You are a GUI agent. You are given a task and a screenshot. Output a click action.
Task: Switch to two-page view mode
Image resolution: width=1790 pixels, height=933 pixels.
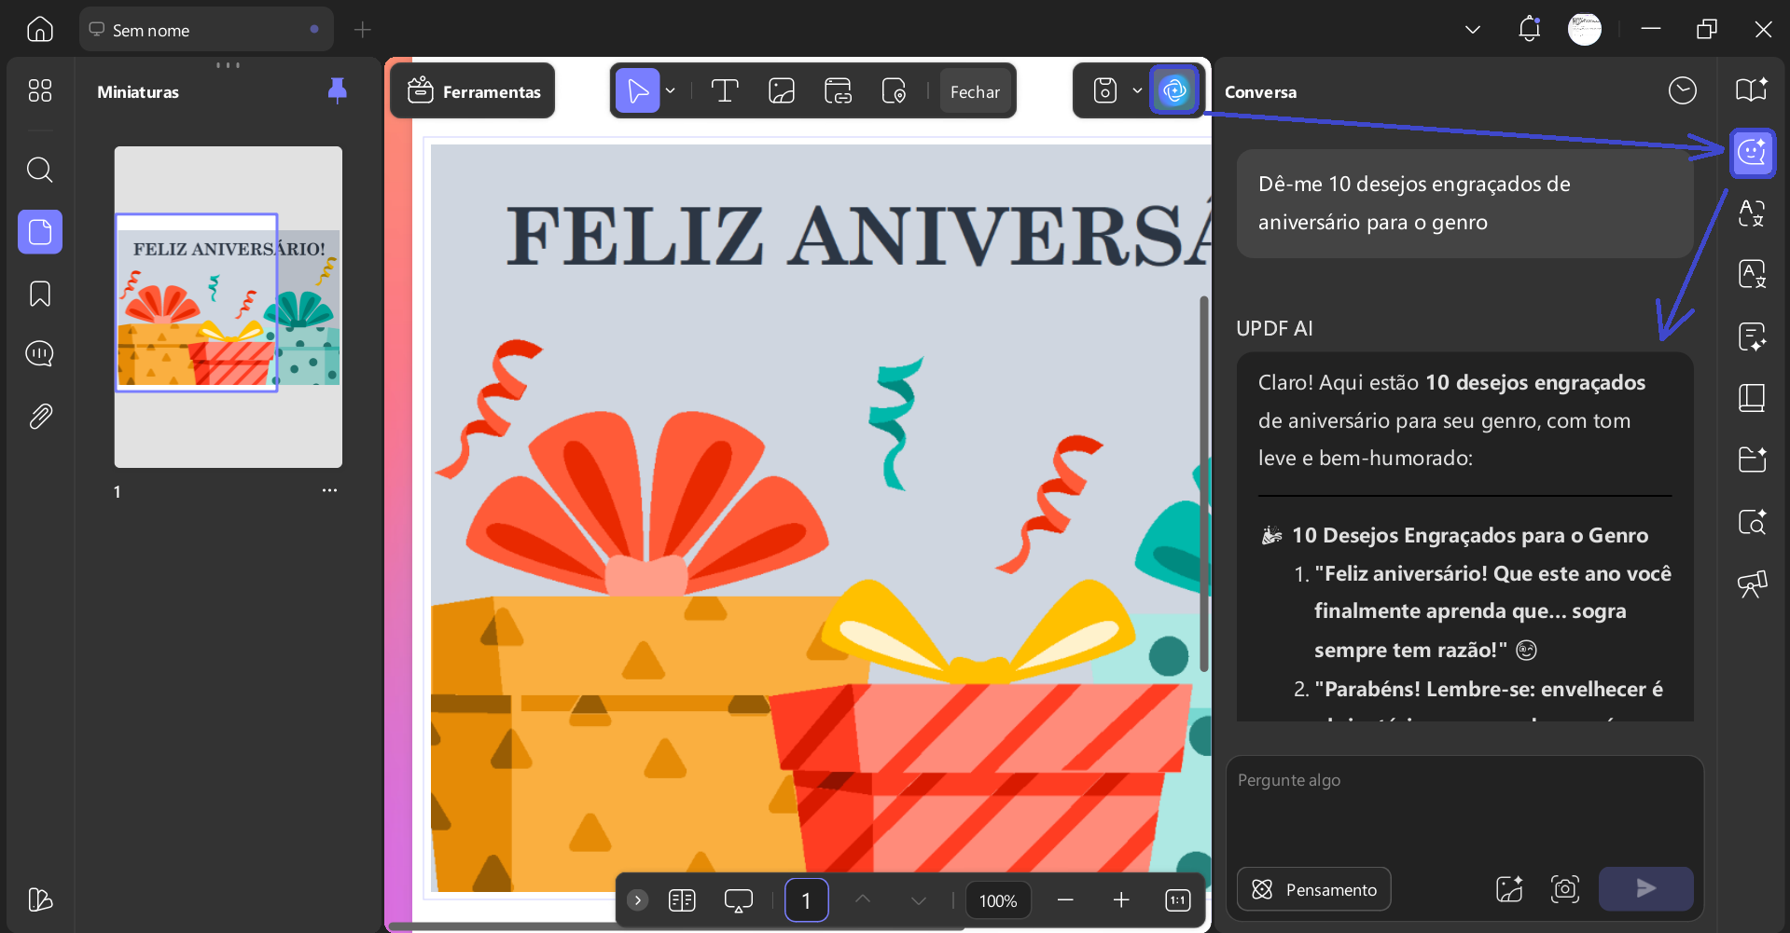click(x=682, y=899)
